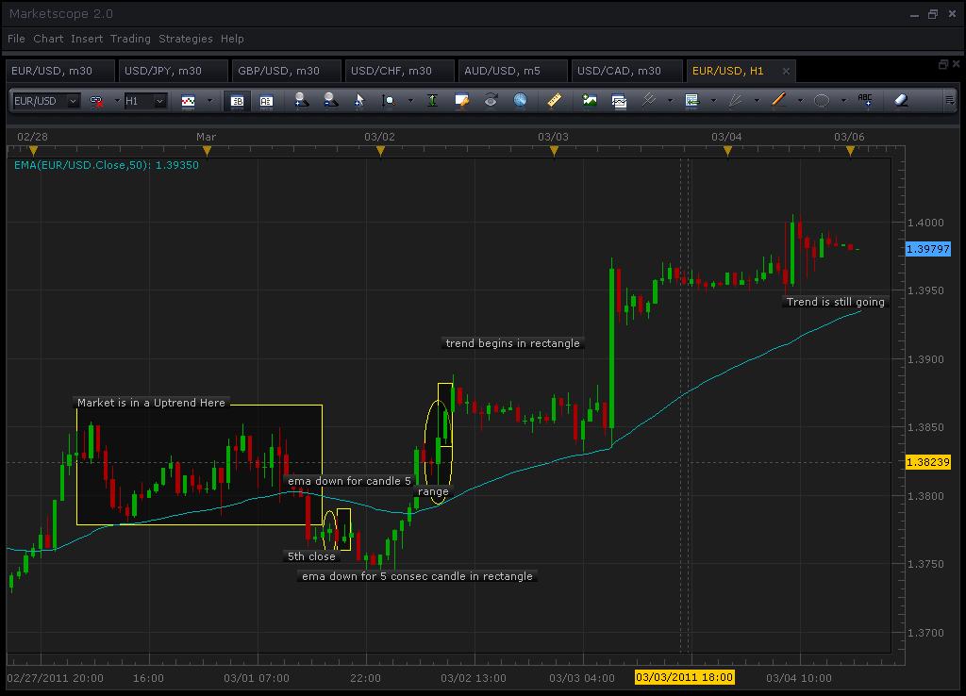
Task: Open the EUR/USD symbol dropdown
Action: [x=74, y=101]
